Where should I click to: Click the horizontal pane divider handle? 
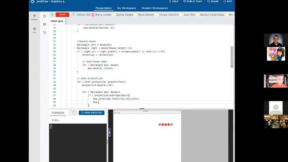click(142, 109)
